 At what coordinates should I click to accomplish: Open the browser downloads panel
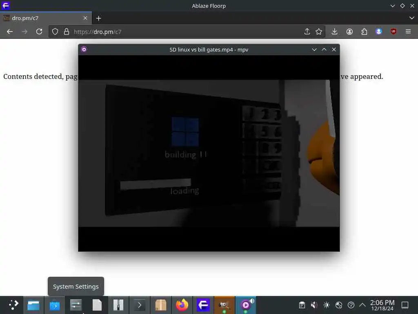pos(335,31)
